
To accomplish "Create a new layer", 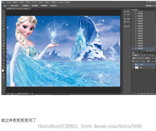I will 151,94.
